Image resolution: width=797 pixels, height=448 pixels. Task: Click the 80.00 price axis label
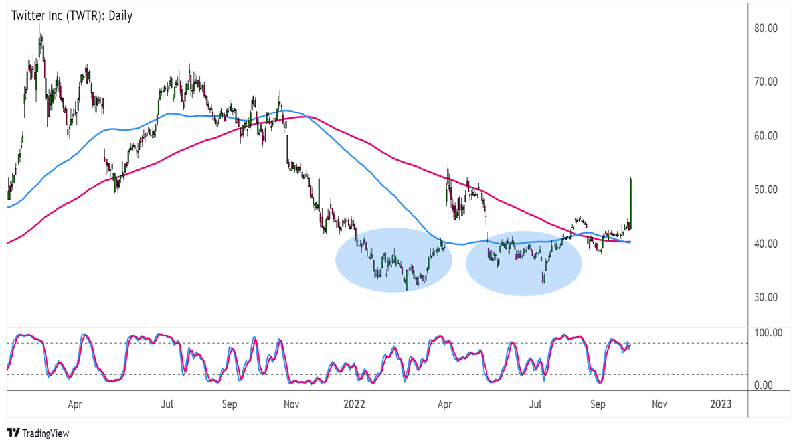point(765,28)
